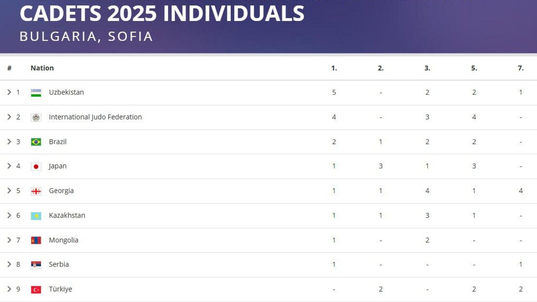Expand the Georgia row chevron

(x=9, y=191)
